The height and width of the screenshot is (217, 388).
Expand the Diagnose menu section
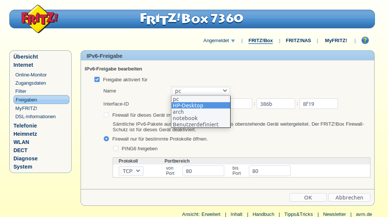tap(25, 158)
